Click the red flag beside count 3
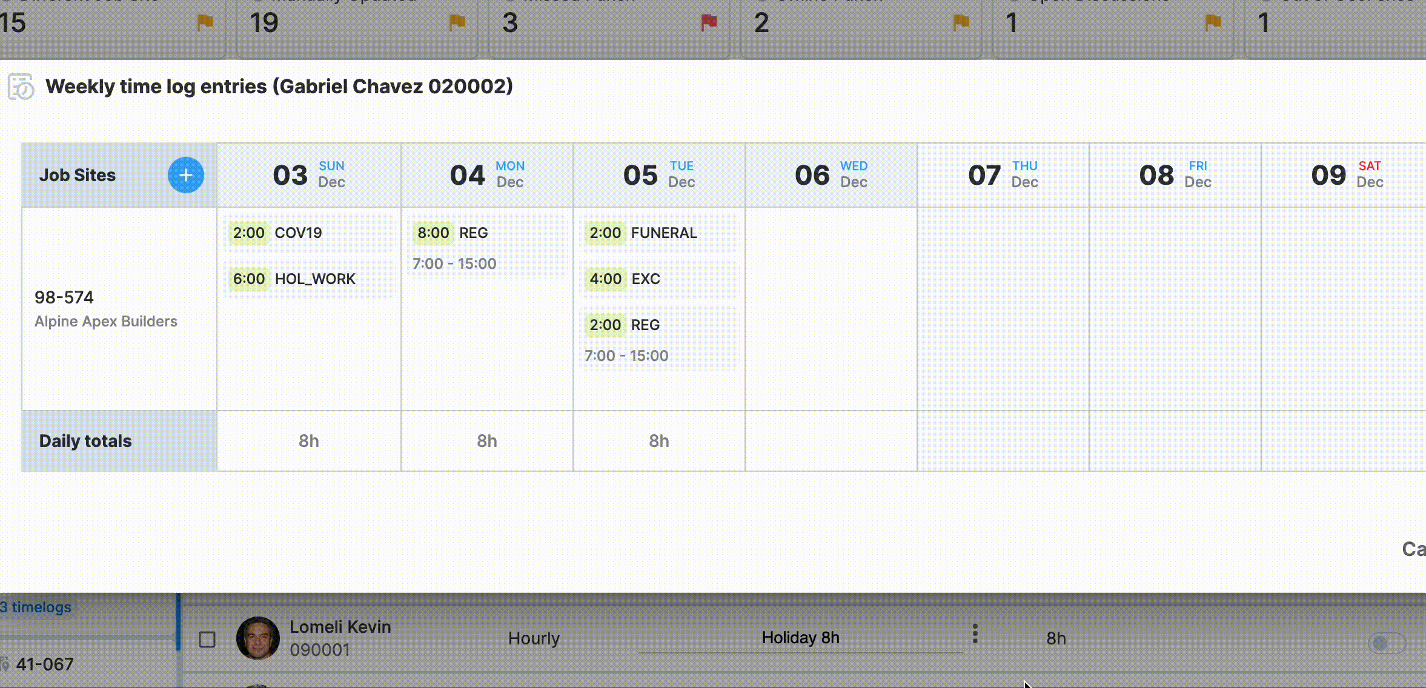Viewport: 1426px width, 688px height. 709,23
